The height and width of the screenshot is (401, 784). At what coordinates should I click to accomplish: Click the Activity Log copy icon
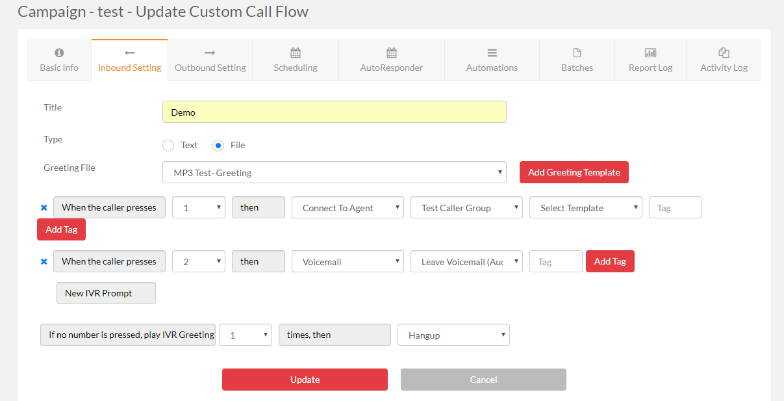coord(724,53)
